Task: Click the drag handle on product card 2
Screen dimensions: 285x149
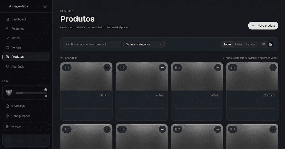Action: (121, 68)
